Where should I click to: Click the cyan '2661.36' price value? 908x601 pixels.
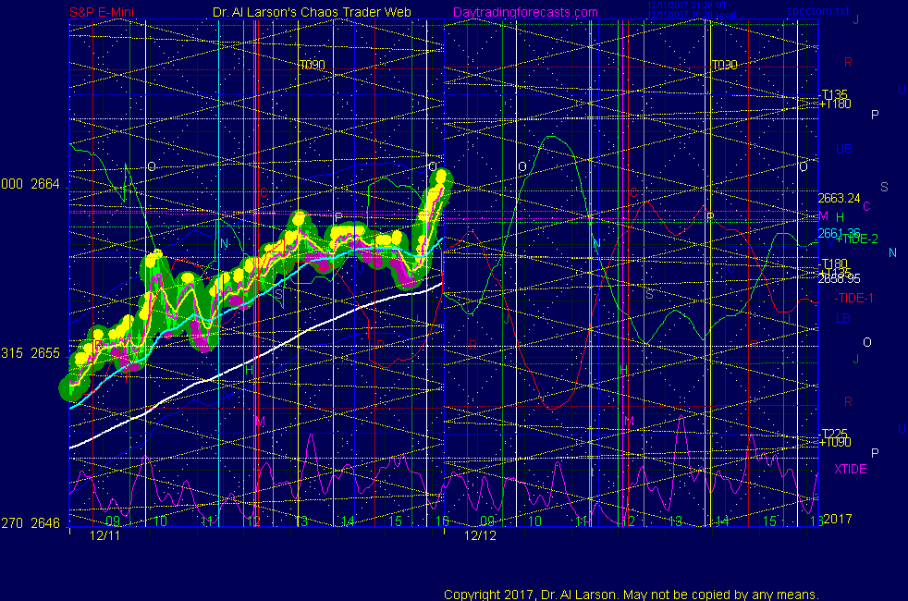coord(839,233)
